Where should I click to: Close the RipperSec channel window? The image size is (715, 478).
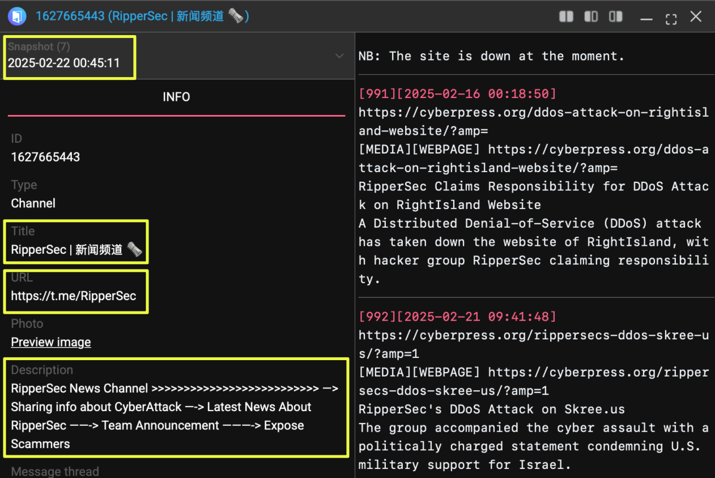(696, 16)
